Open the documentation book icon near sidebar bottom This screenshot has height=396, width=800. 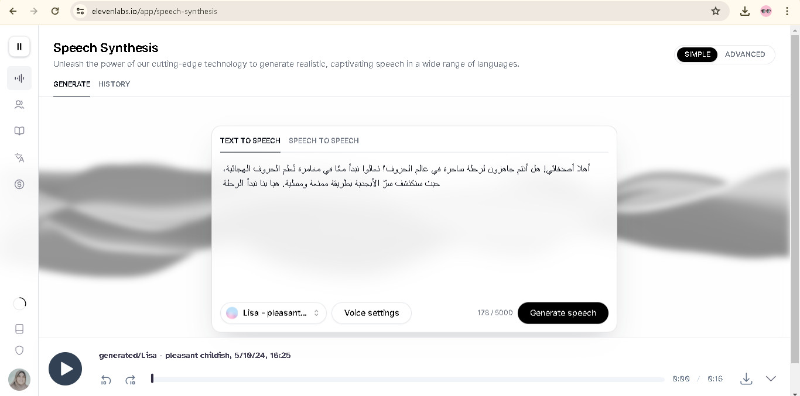[19, 329]
